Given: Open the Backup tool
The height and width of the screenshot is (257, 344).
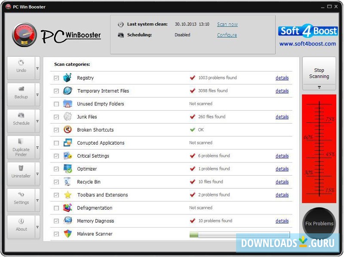Looking at the screenshot, I should point(21,94).
